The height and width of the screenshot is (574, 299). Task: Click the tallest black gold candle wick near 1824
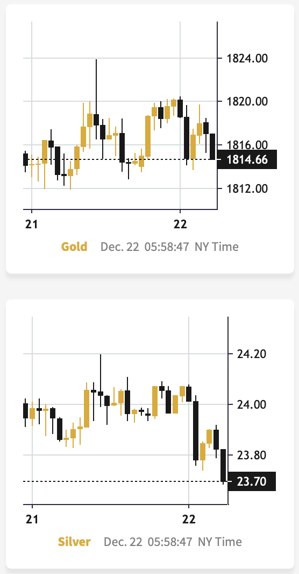[96, 99]
